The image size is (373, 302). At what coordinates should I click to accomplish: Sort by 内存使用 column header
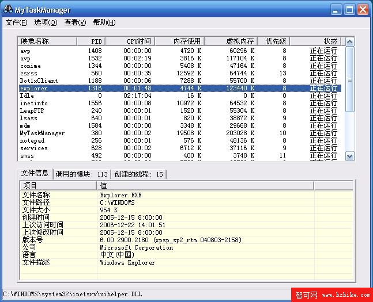180,41
